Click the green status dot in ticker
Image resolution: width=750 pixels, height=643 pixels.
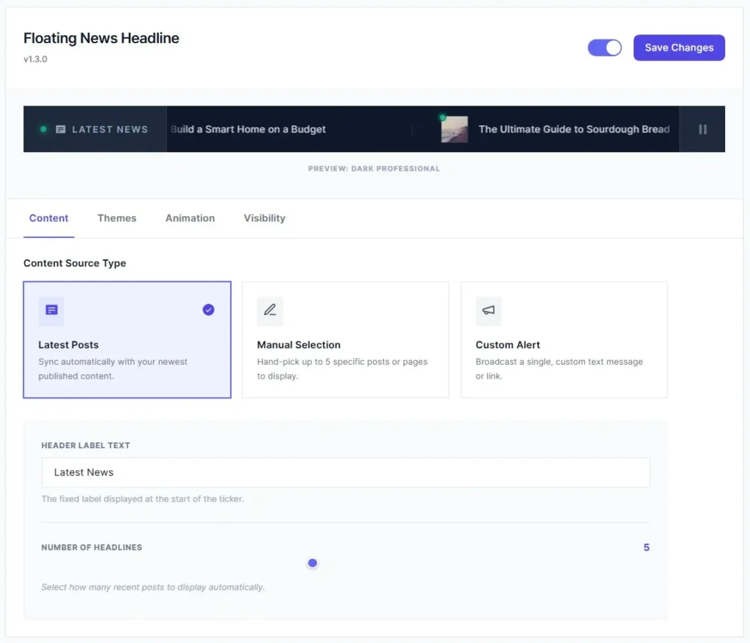click(x=43, y=130)
